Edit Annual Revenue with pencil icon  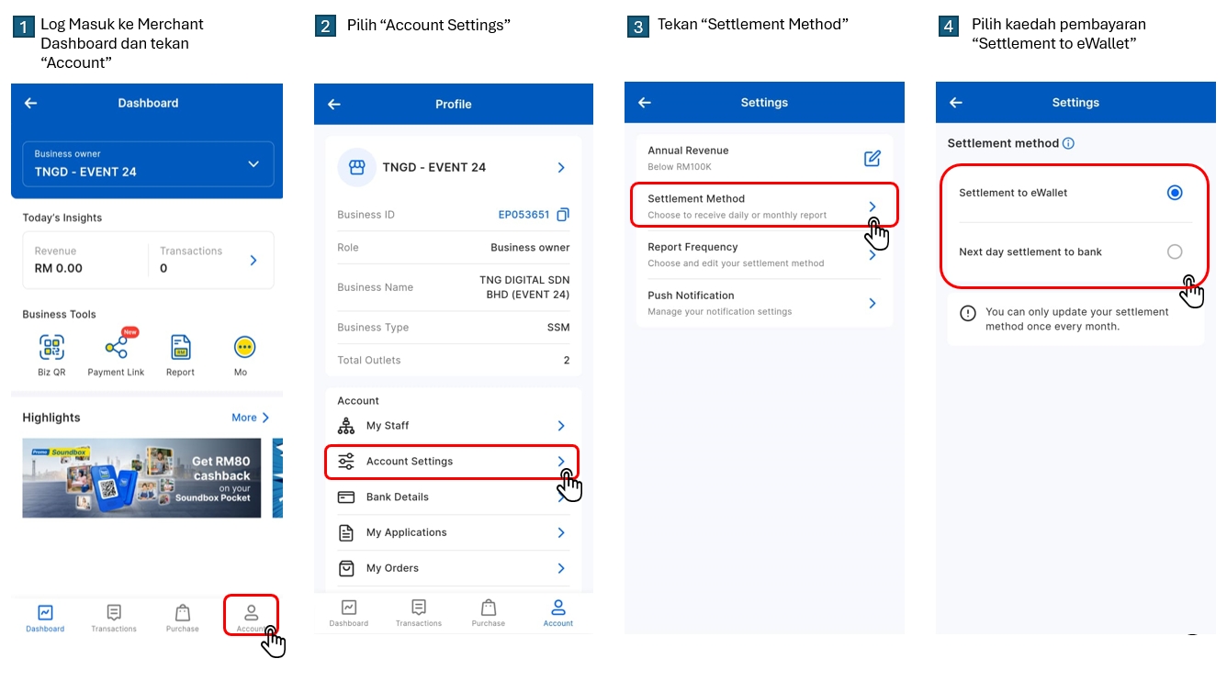[872, 158]
